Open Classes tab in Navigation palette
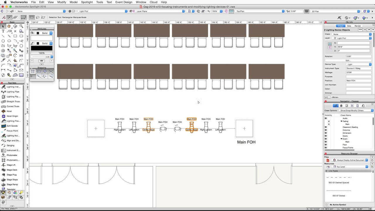375x211 pixels. click(336, 106)
